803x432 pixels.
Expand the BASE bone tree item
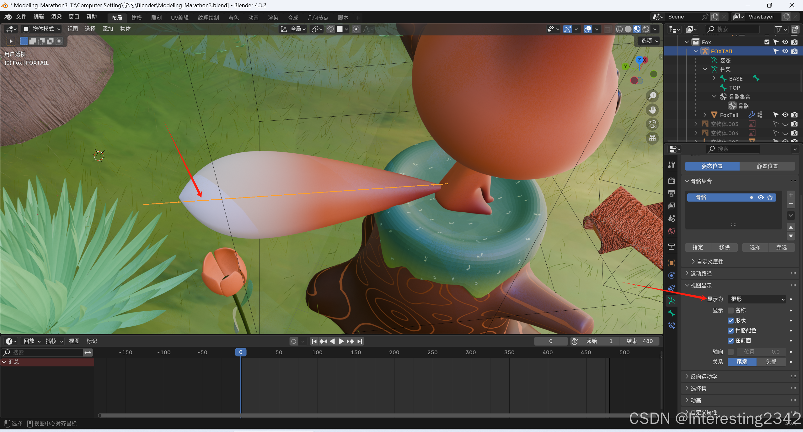coord(714,78)
